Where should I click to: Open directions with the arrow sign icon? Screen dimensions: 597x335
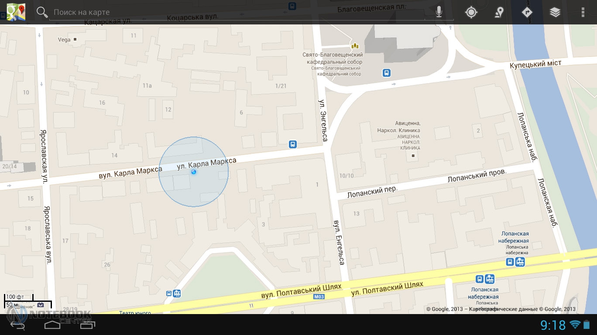(527, 12)
